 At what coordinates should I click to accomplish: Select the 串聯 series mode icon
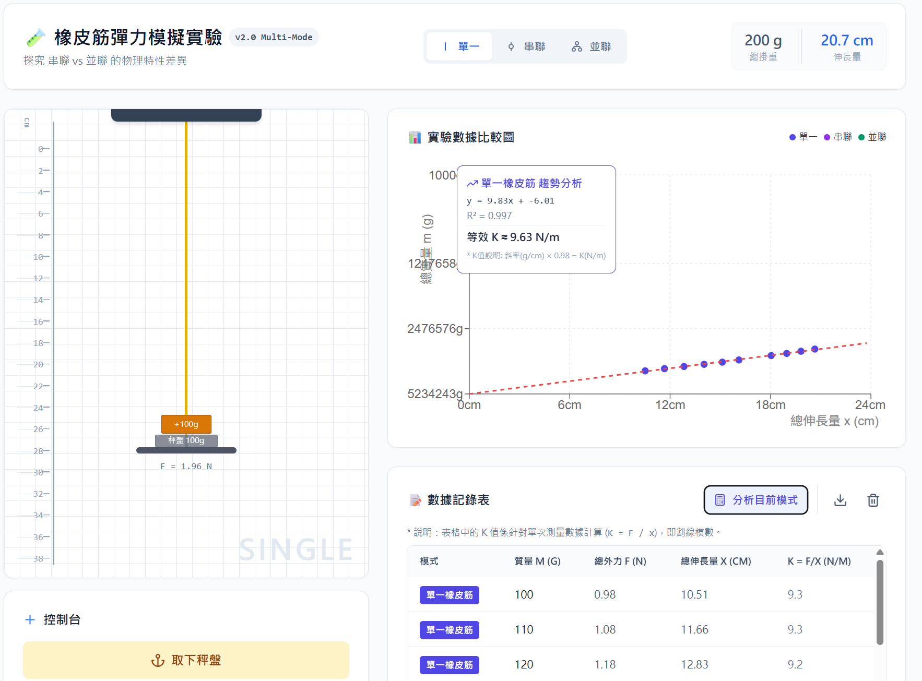tap(511, 46)
